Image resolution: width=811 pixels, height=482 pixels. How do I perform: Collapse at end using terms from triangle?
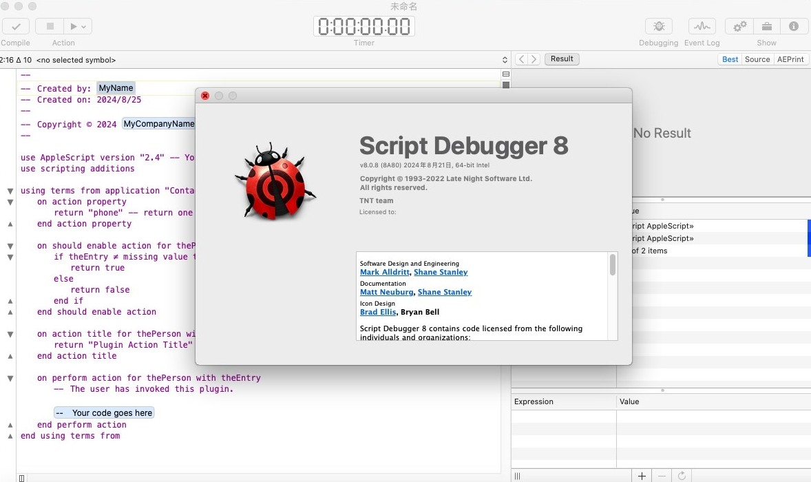10,436
